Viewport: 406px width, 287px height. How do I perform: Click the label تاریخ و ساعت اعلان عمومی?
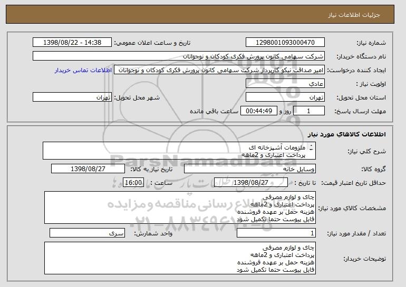pos(152,43)
